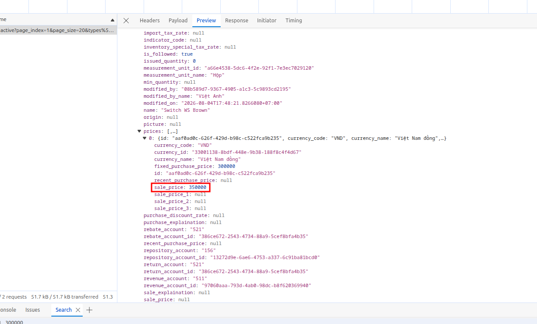Close the request details panel
537x324 pixels.
tap(126, 21)
